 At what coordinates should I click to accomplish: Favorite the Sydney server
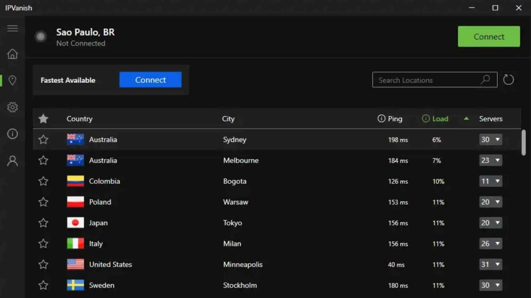pos(44,140)
